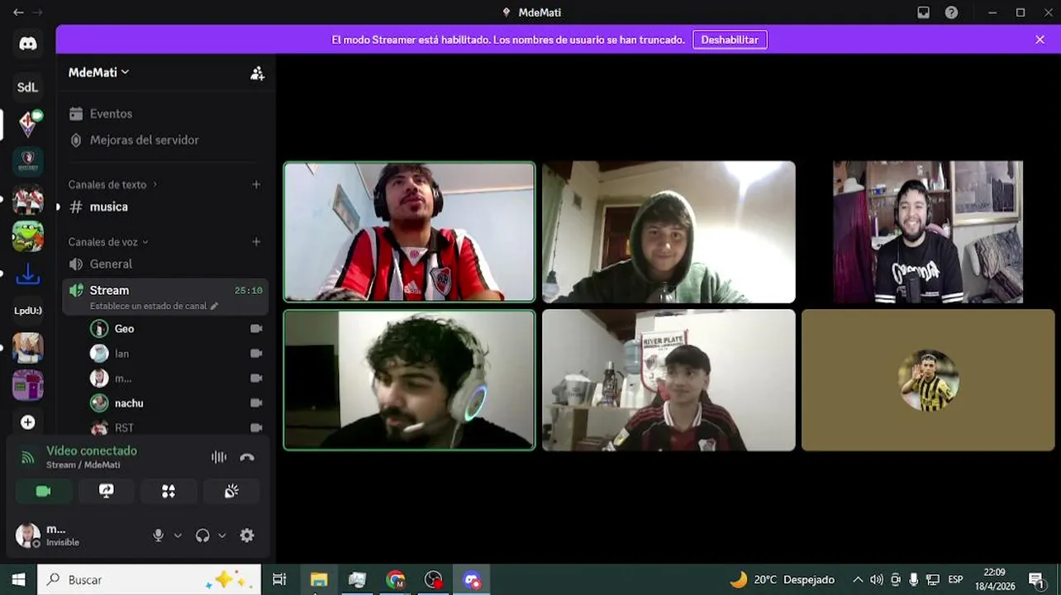Open the inbox icon in title bar
The image size is (1061, 595).
coord(924,12)
